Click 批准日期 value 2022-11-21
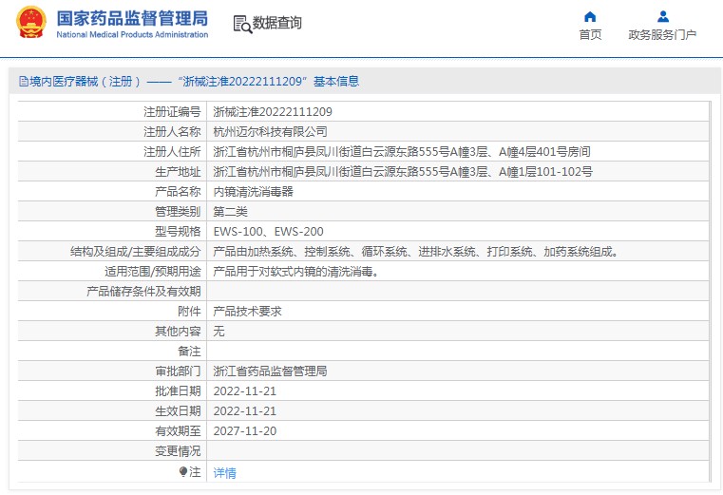 pos(245,391)
